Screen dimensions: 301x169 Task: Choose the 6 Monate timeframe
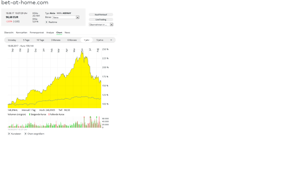(72, 40)
